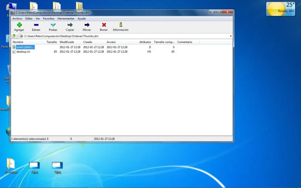Open the Descargas desktop folder

pos(11,166)
